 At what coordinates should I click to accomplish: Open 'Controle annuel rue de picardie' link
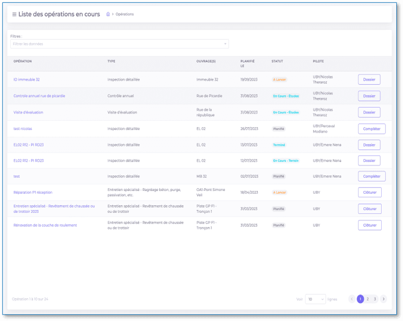click(x=39, y=96)
